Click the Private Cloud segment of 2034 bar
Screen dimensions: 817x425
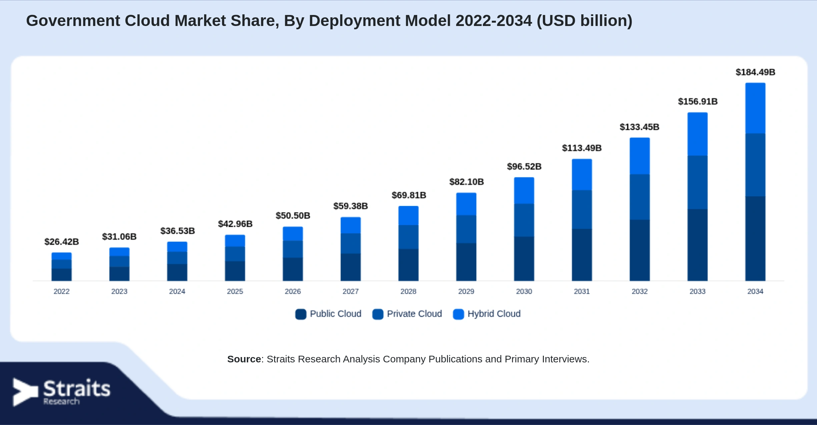click(x=755, y=165)
